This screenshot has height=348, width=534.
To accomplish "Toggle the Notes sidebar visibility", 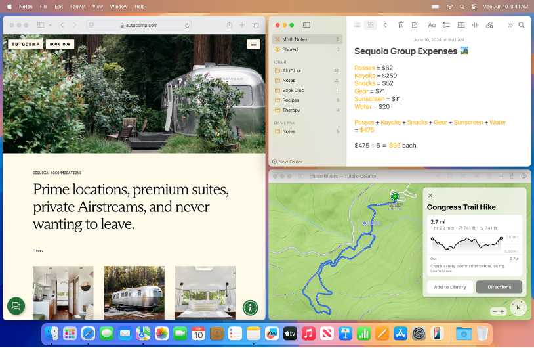I will pos(306,25).
